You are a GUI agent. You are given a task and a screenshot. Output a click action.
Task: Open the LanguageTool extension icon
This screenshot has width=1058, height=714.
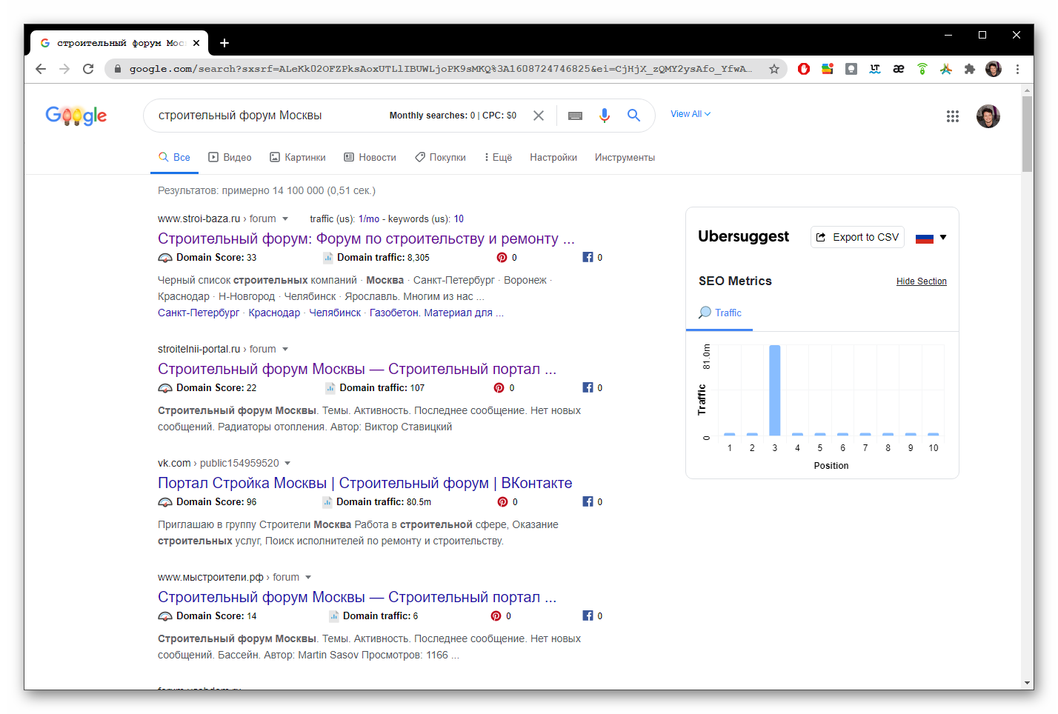coord(875,69)
